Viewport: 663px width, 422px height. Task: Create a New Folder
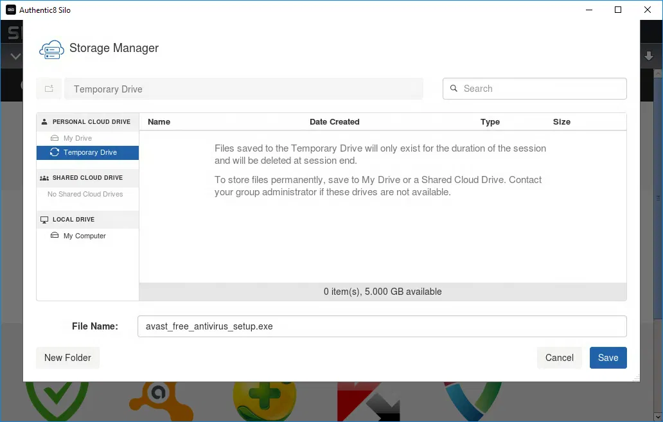point(67,358)
